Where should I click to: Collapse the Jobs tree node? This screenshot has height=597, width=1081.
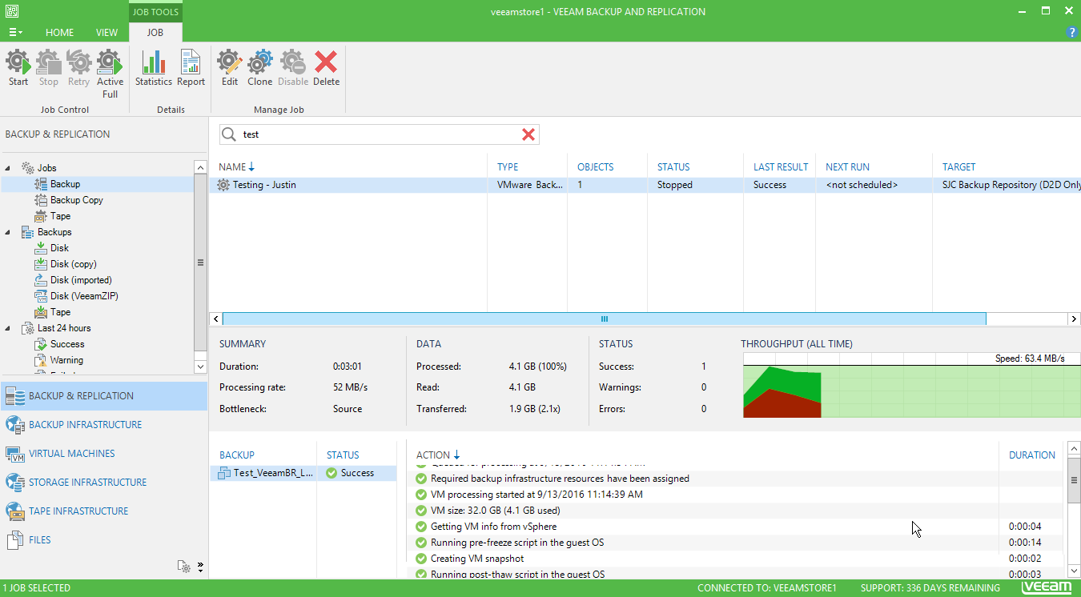tap(6, 168)
